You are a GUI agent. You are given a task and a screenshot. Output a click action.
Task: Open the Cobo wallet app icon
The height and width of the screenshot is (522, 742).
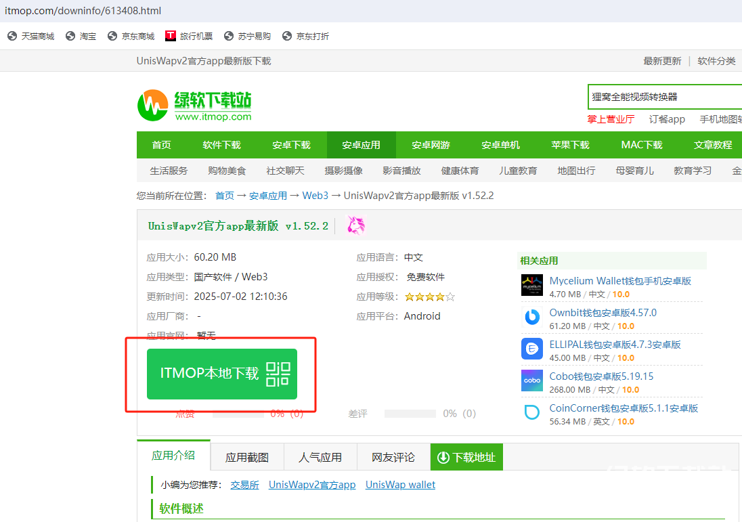532,380
